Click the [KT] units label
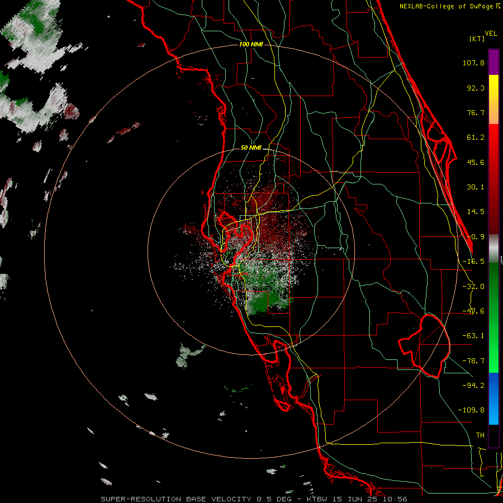 [477, 39]
